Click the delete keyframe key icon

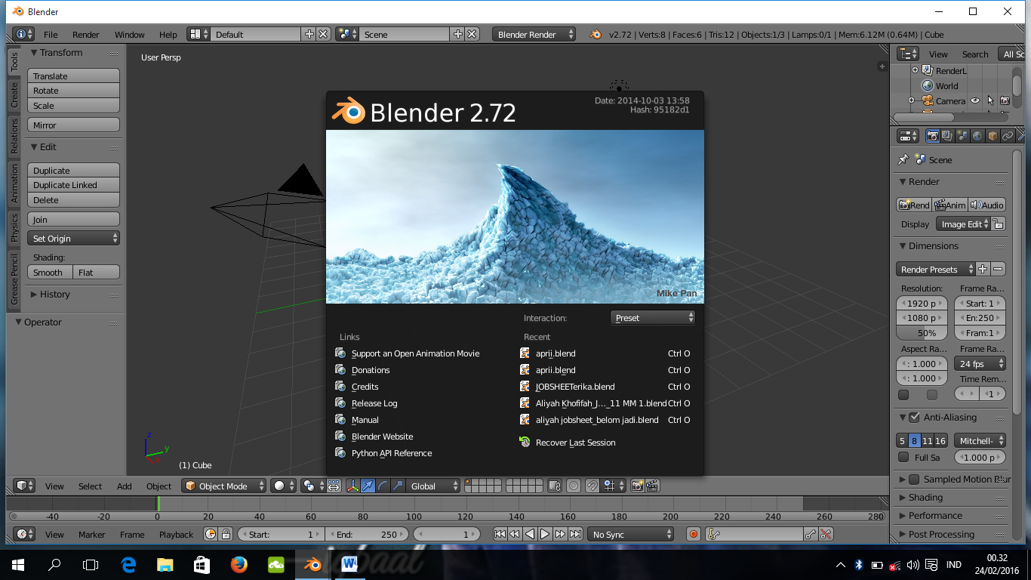pyautogui.click(x=826, y=534)
